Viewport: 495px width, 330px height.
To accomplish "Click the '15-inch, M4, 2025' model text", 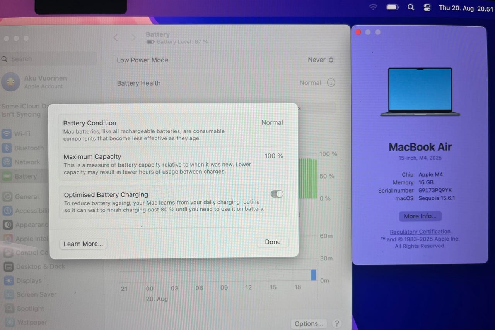I will tap(420, 158).
